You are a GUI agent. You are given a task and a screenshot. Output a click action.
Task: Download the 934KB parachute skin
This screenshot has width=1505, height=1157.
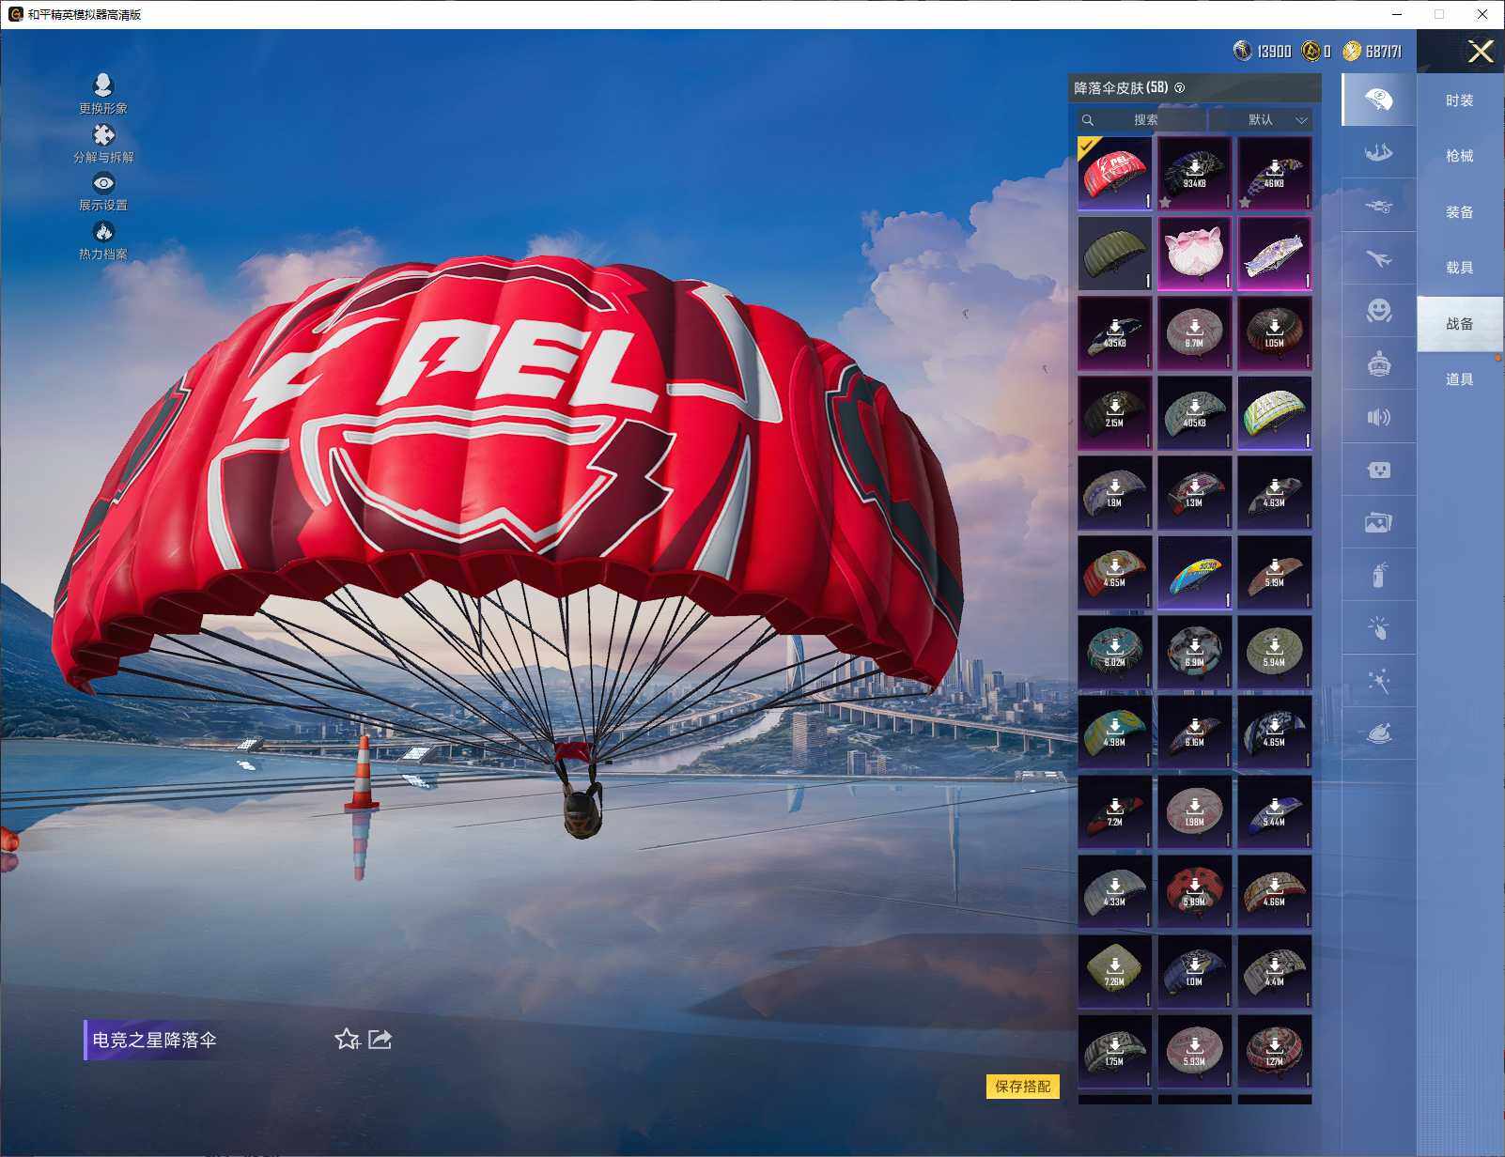[x=1195, y=174]
